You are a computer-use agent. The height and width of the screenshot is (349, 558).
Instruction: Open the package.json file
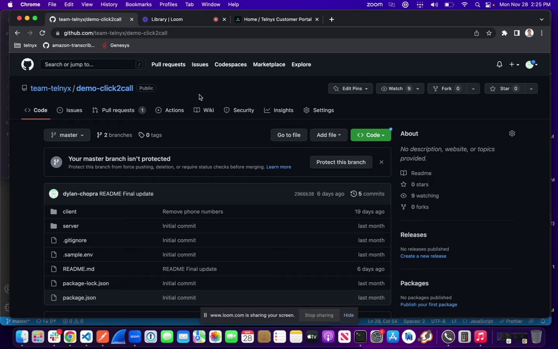pos(79,298)
